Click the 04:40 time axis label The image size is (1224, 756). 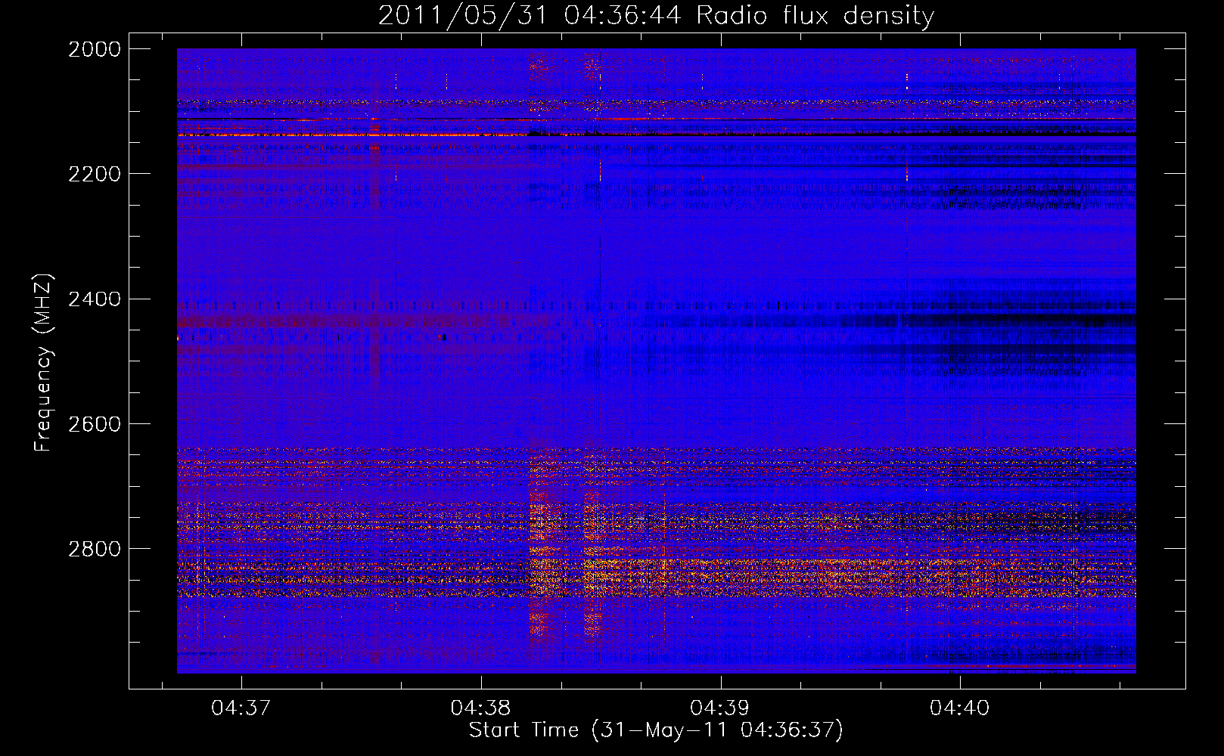(x=959, y=708)
